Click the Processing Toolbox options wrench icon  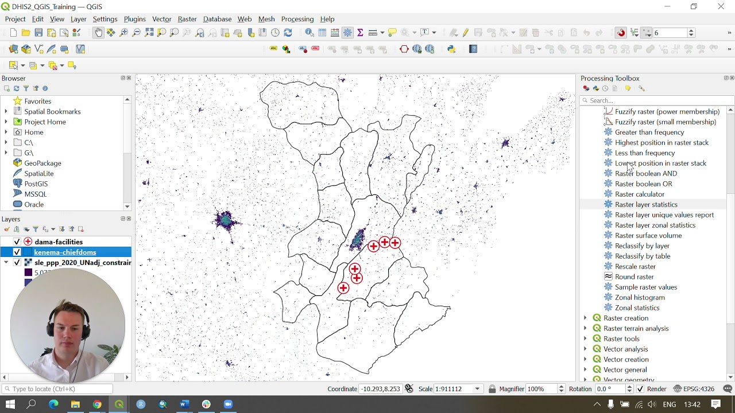point(641,88)
